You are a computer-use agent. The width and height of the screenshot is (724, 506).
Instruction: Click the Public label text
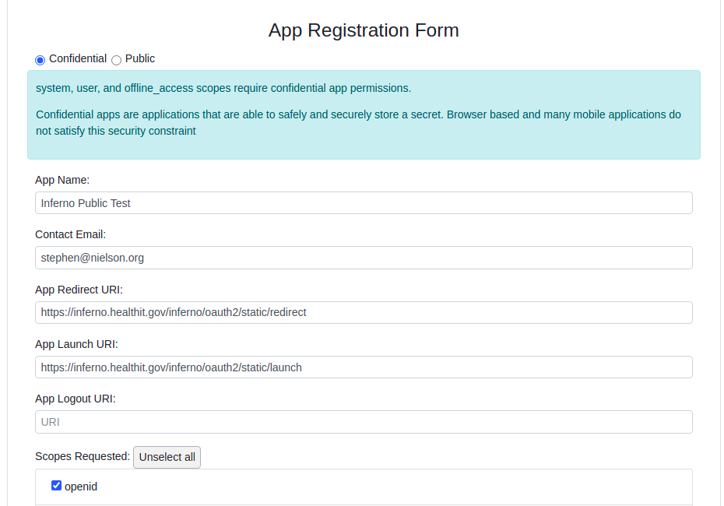(140, 58)
